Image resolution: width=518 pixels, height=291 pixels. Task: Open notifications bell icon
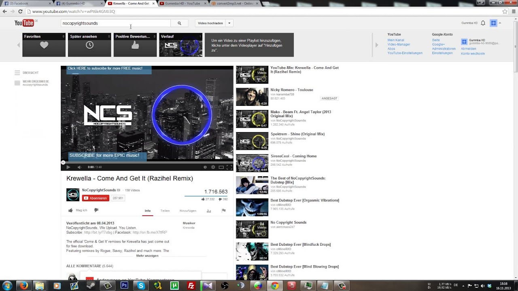click(x=483, y=23)
